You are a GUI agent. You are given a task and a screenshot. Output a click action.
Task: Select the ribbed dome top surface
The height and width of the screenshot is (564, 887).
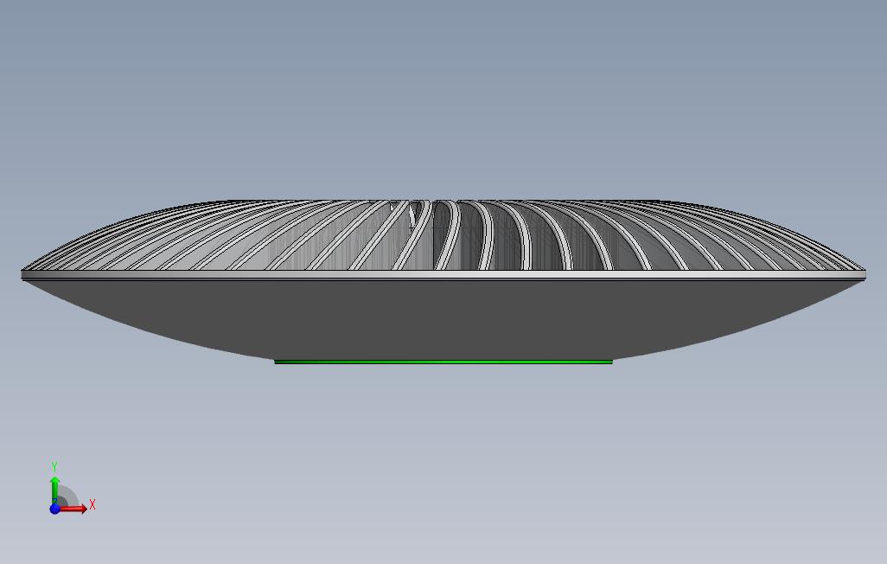(443, 235)
